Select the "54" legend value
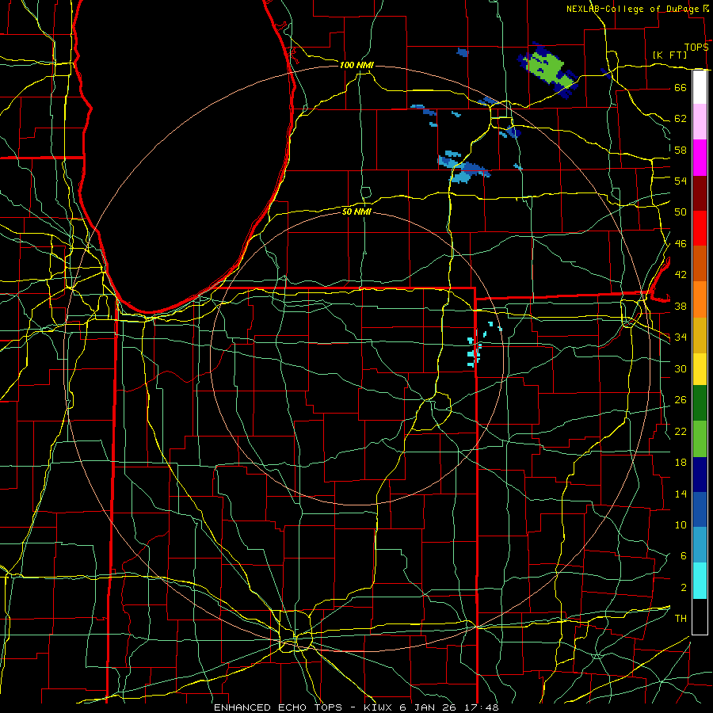The width and height of the screenshot is (713, 713). click(681, 181)
